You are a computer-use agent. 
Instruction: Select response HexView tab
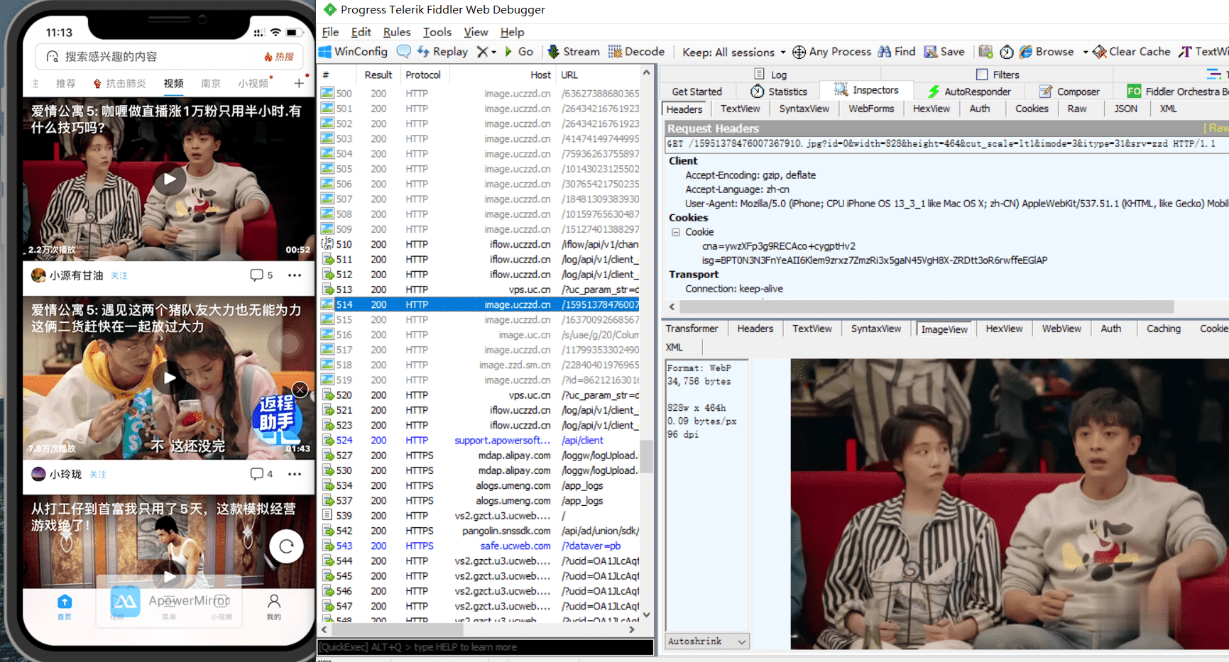pyautogui.click(x=1004, y=329)
